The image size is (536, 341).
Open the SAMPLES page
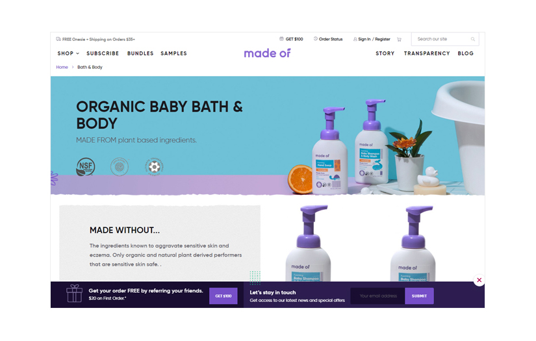coord(173,53)
